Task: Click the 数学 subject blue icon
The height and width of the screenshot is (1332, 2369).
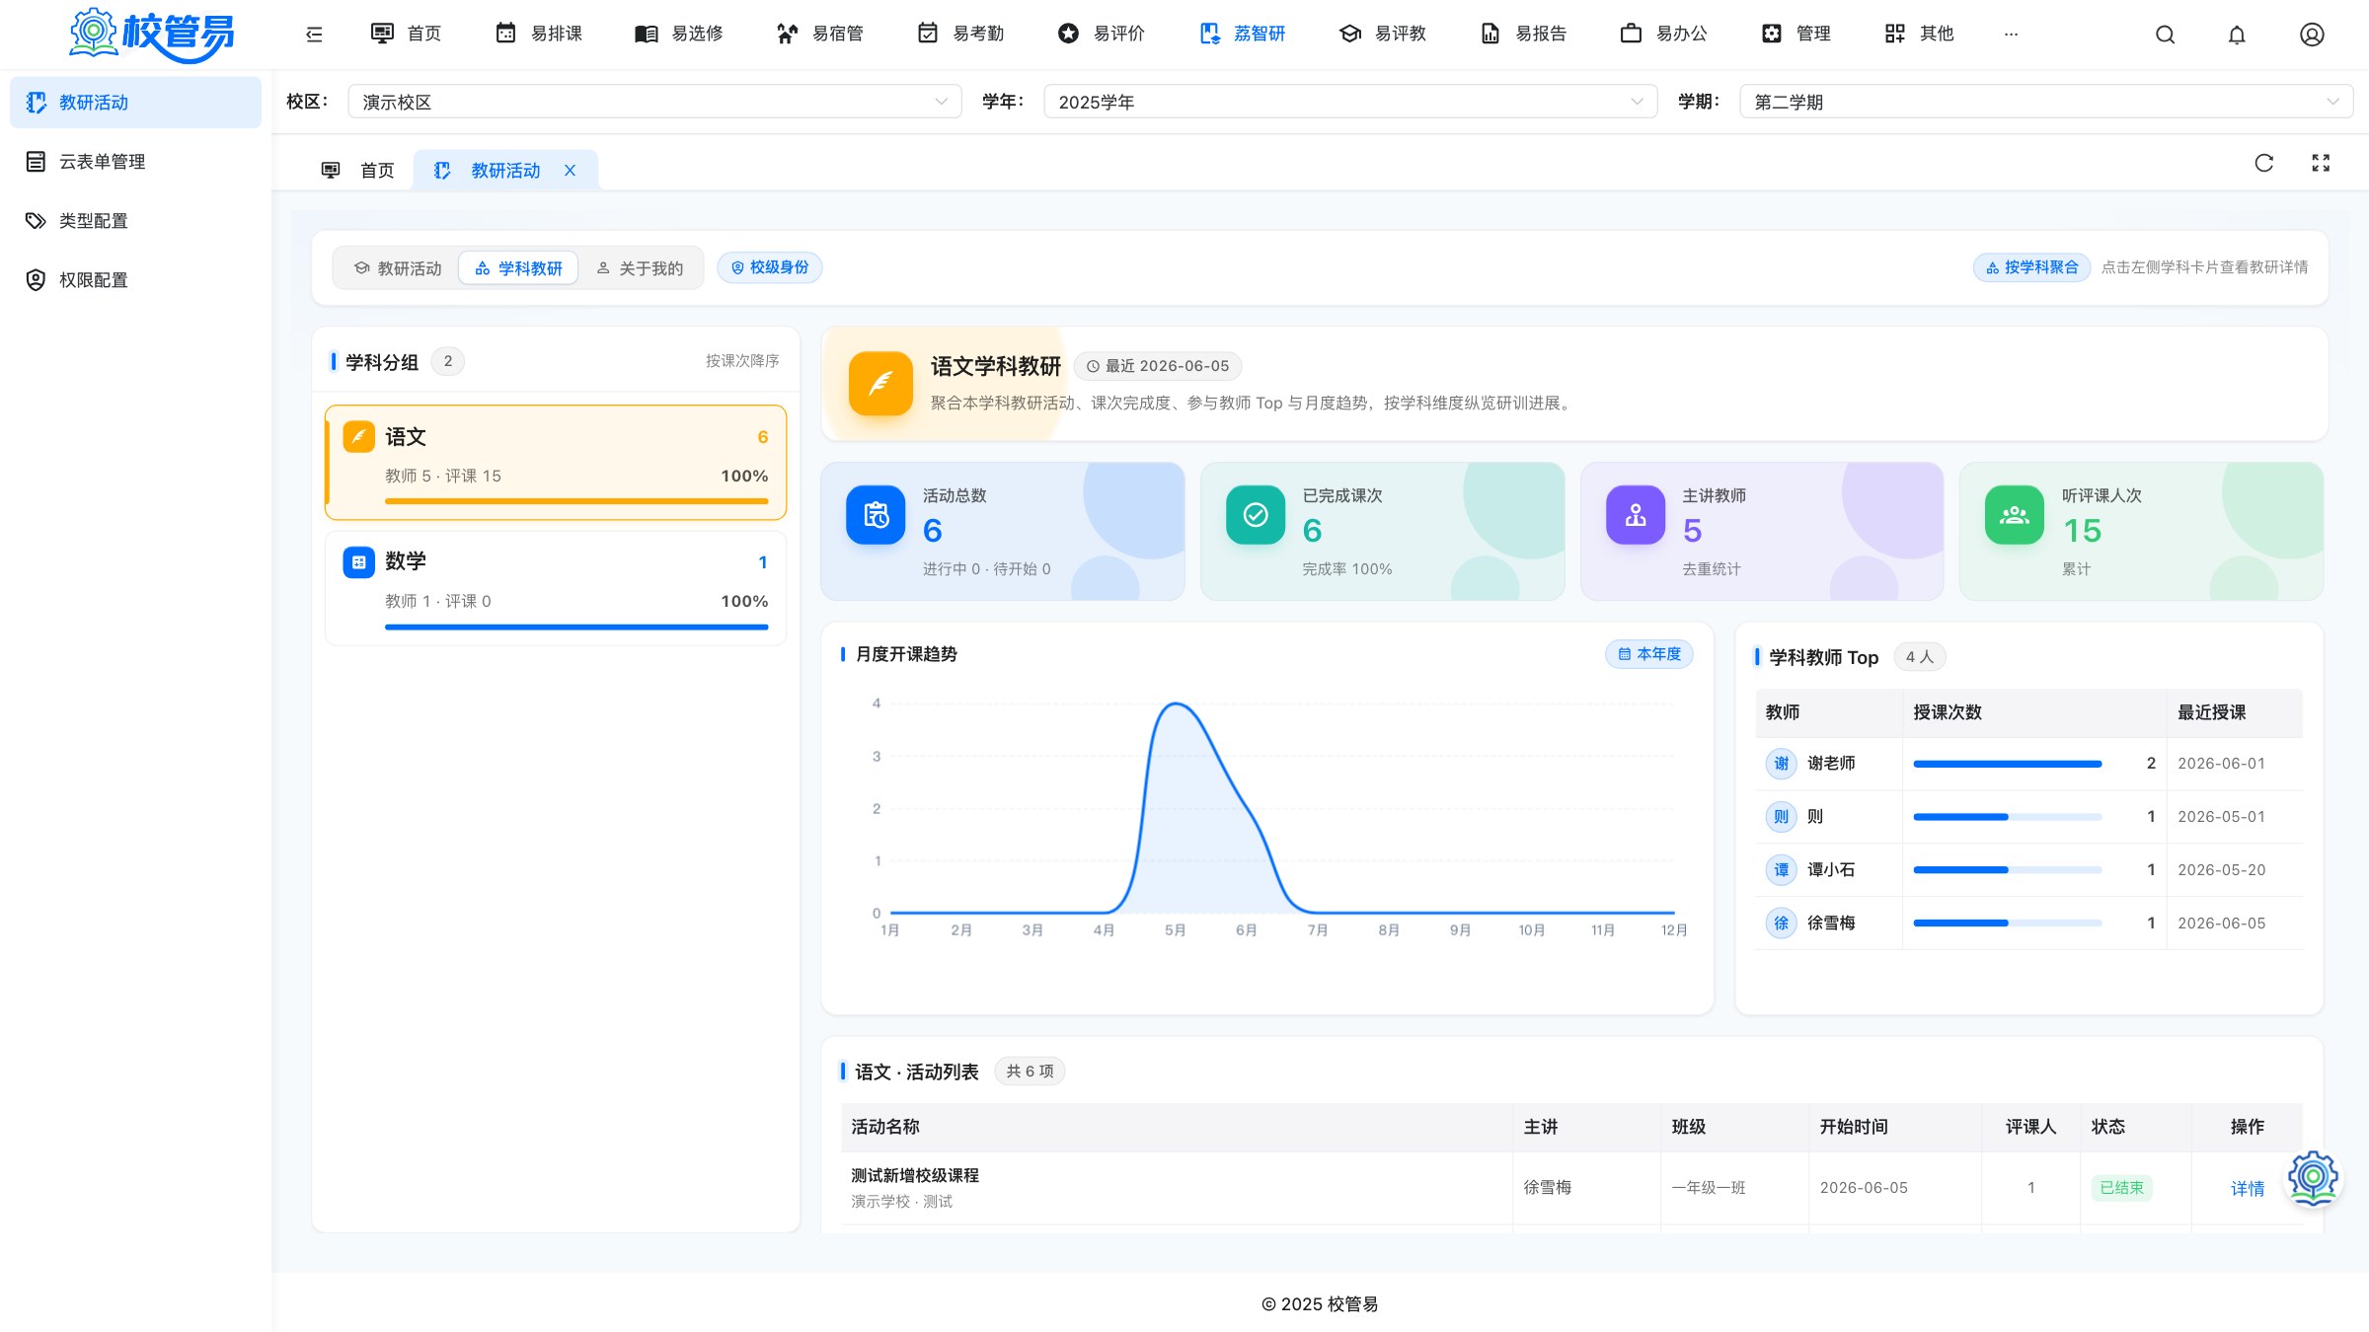Action: (358, 561)
